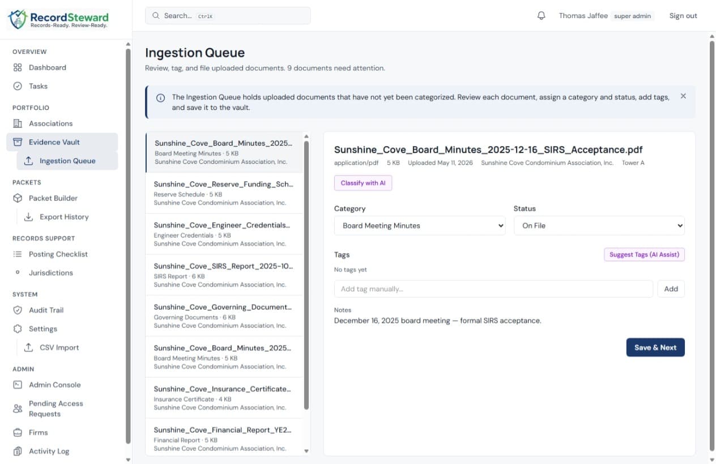This screenshot has width=716, height=464.
Task: Click the document list scroll down arrow
Action: click(x=306, y=452)
